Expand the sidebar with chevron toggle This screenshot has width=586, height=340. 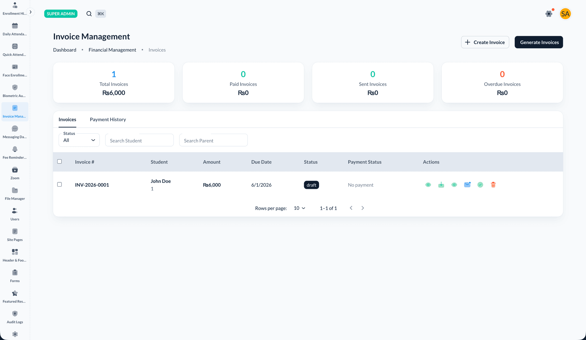click(x=31, y=12)
